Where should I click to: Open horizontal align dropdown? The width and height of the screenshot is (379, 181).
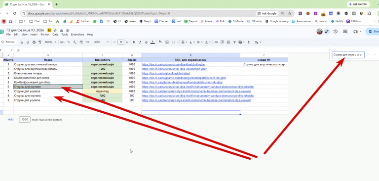click(184, 42)
